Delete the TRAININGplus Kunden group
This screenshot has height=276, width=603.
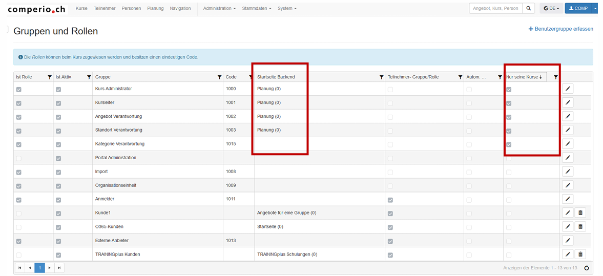pos(580,254)
